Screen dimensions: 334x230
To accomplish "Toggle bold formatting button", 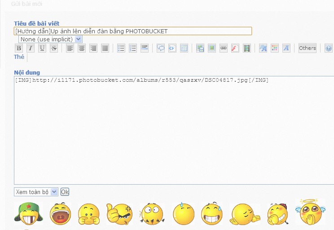I will tap(19, 49).
